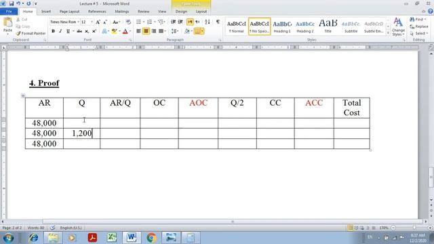Click the Line Spacing icon
The height and width of the screenshot is (244, 434).
(x=174, y=31)
